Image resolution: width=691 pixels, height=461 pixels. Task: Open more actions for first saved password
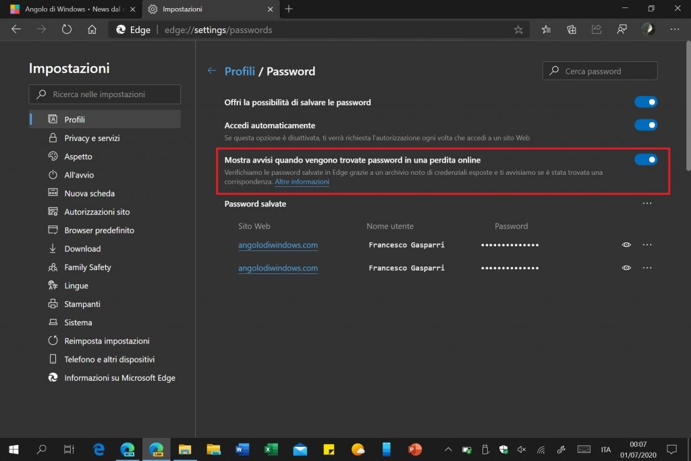click(x=647, y=245)
